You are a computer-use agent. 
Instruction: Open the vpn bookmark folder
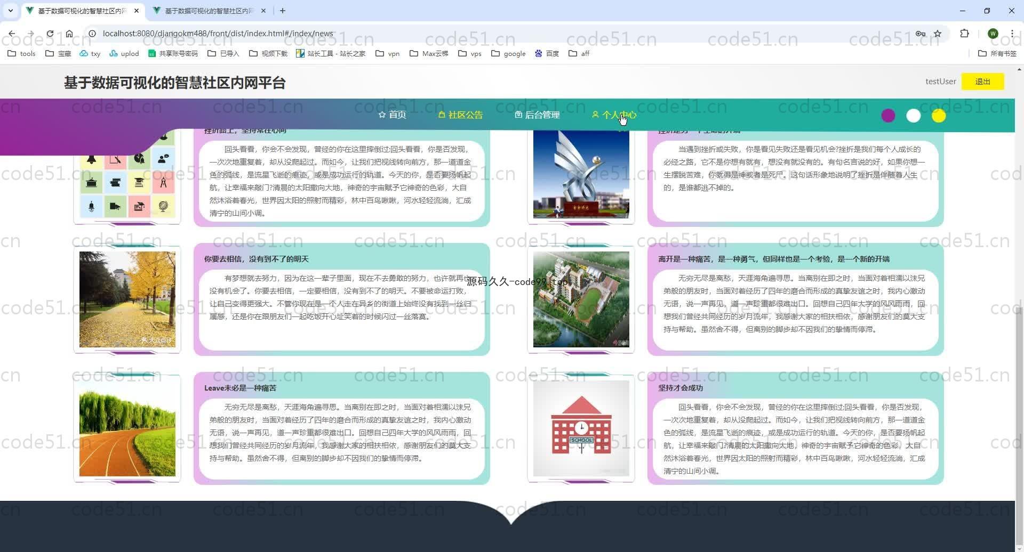388,53
